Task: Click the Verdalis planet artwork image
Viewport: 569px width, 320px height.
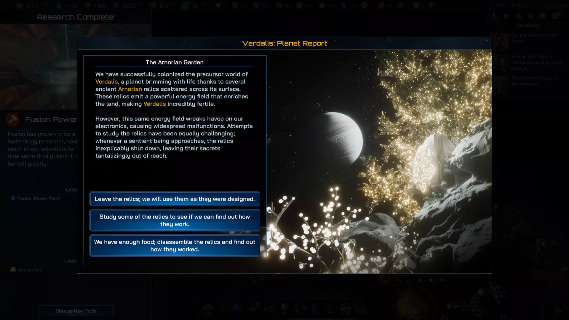Action: [x=379, y=161]
